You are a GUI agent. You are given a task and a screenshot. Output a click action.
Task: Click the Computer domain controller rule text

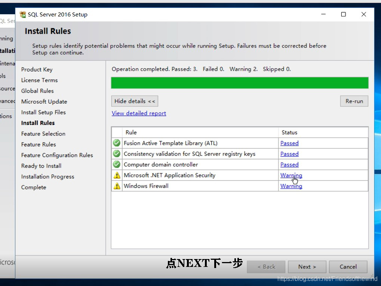(161, 164)
